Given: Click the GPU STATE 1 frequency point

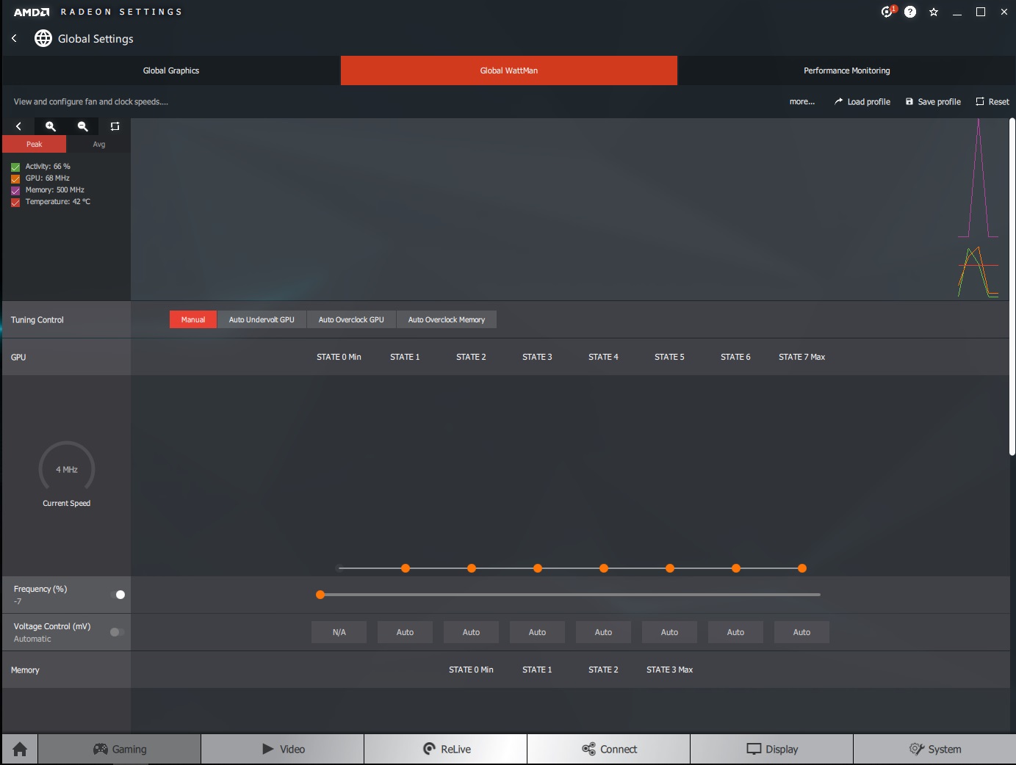Looking at the screenshot, I should (x=406, y=568).
